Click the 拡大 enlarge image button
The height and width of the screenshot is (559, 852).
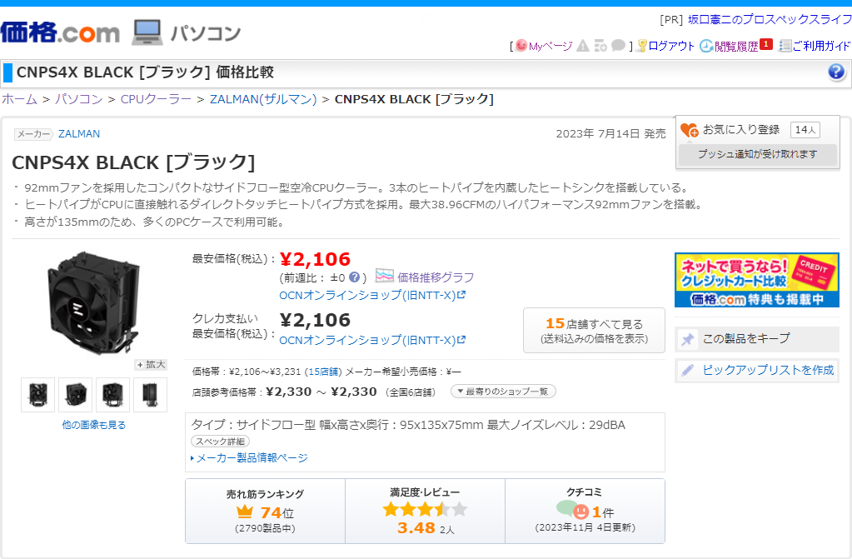coord(151,364)
